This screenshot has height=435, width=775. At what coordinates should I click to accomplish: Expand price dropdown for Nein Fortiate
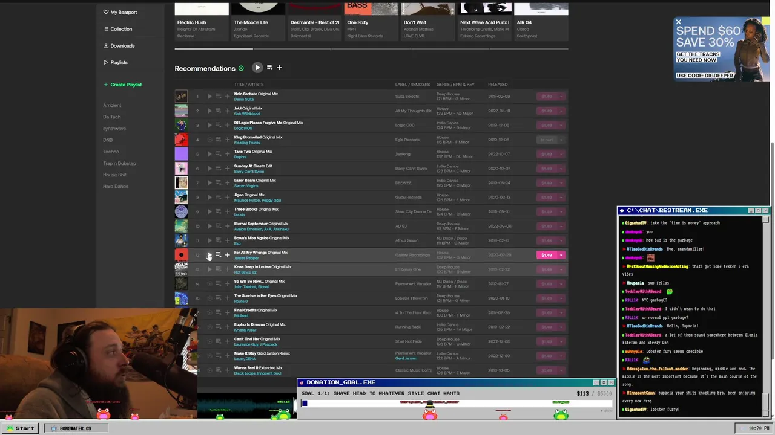tap(561, 97)
